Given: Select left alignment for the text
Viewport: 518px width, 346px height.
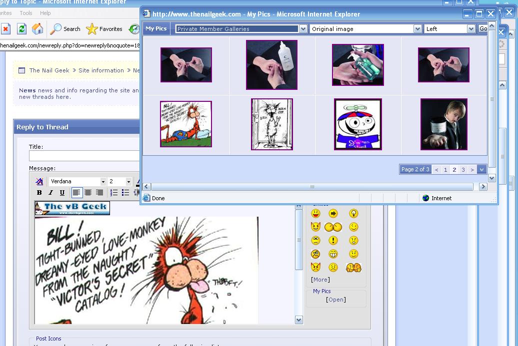Looking at the screenshot, I should [76, 193].
